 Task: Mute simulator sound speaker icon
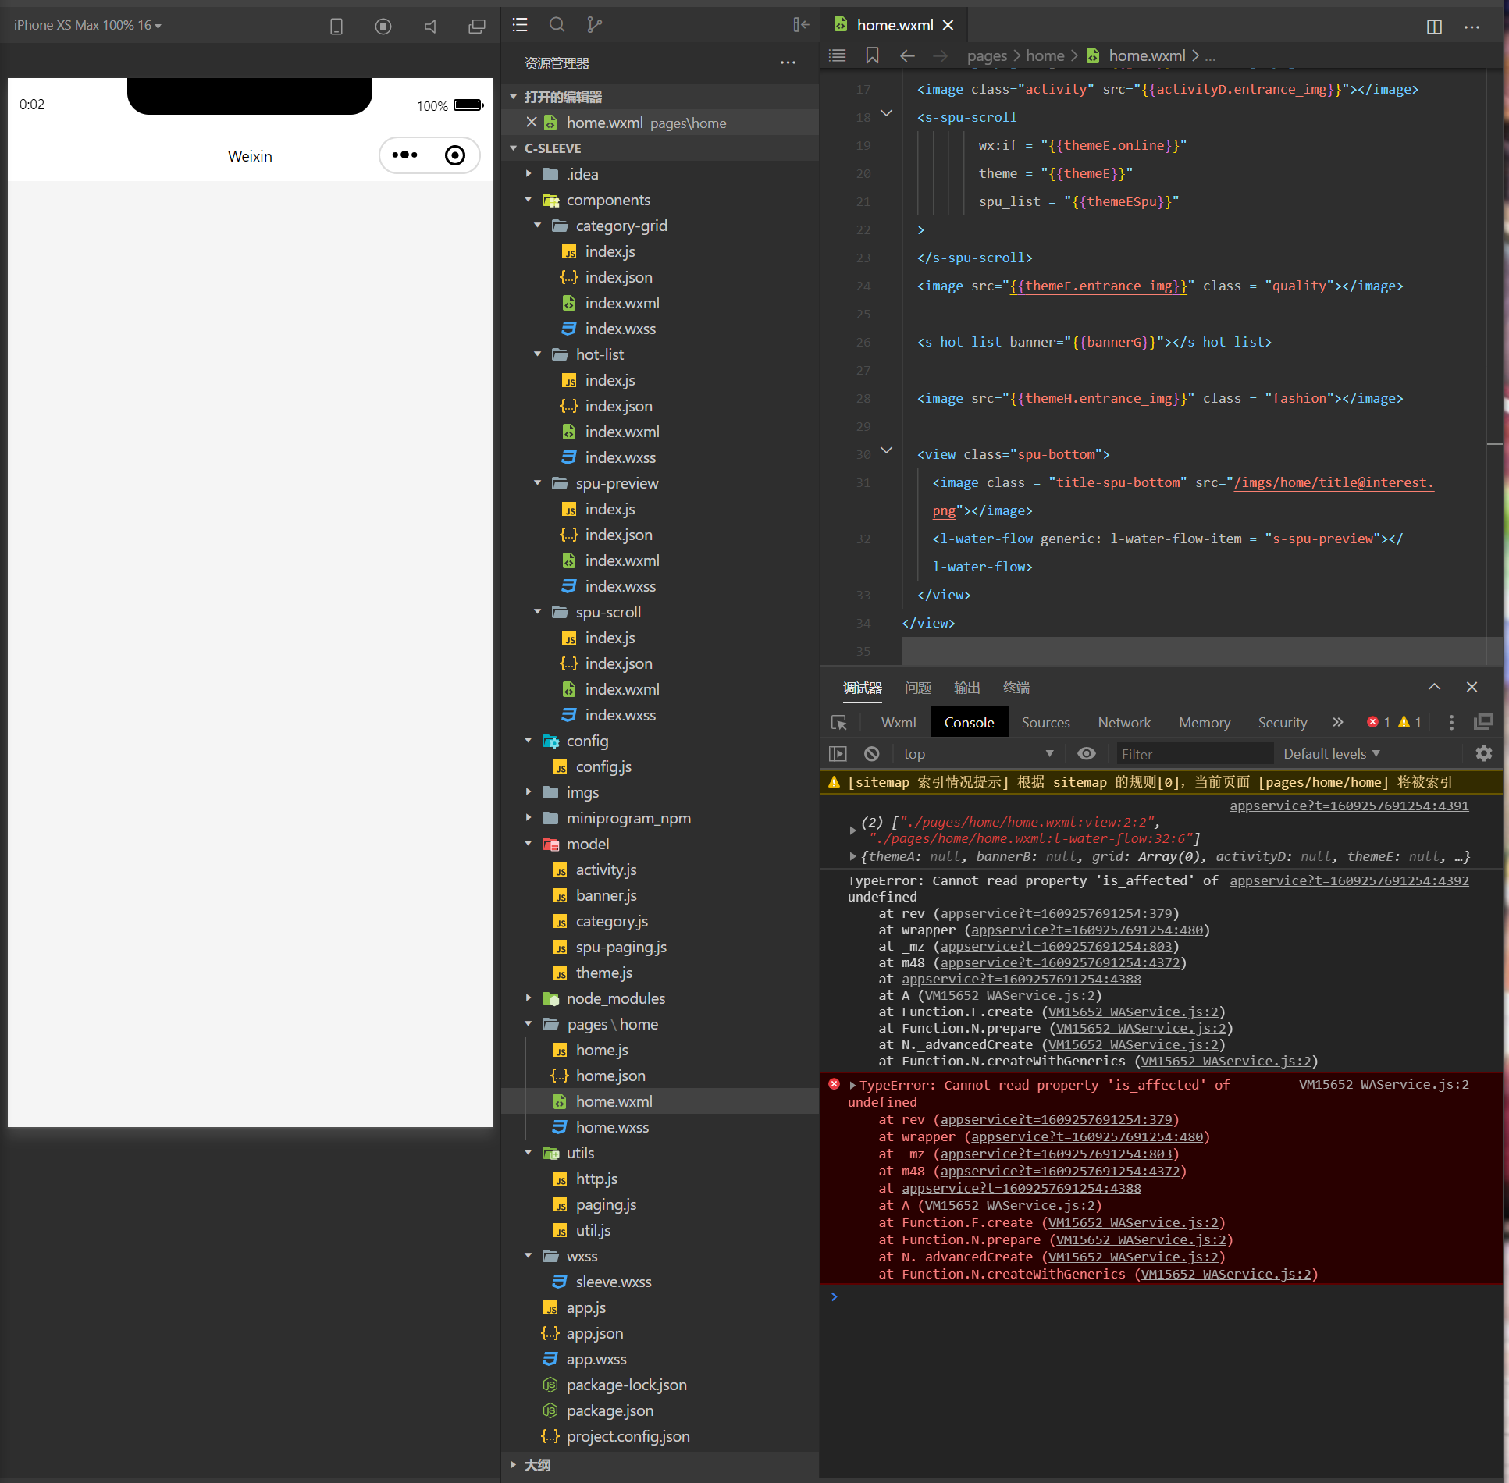430,26
